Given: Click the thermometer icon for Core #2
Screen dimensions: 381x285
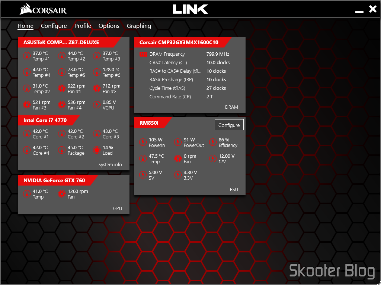Looking at the screenshot, I should (61, 134).
